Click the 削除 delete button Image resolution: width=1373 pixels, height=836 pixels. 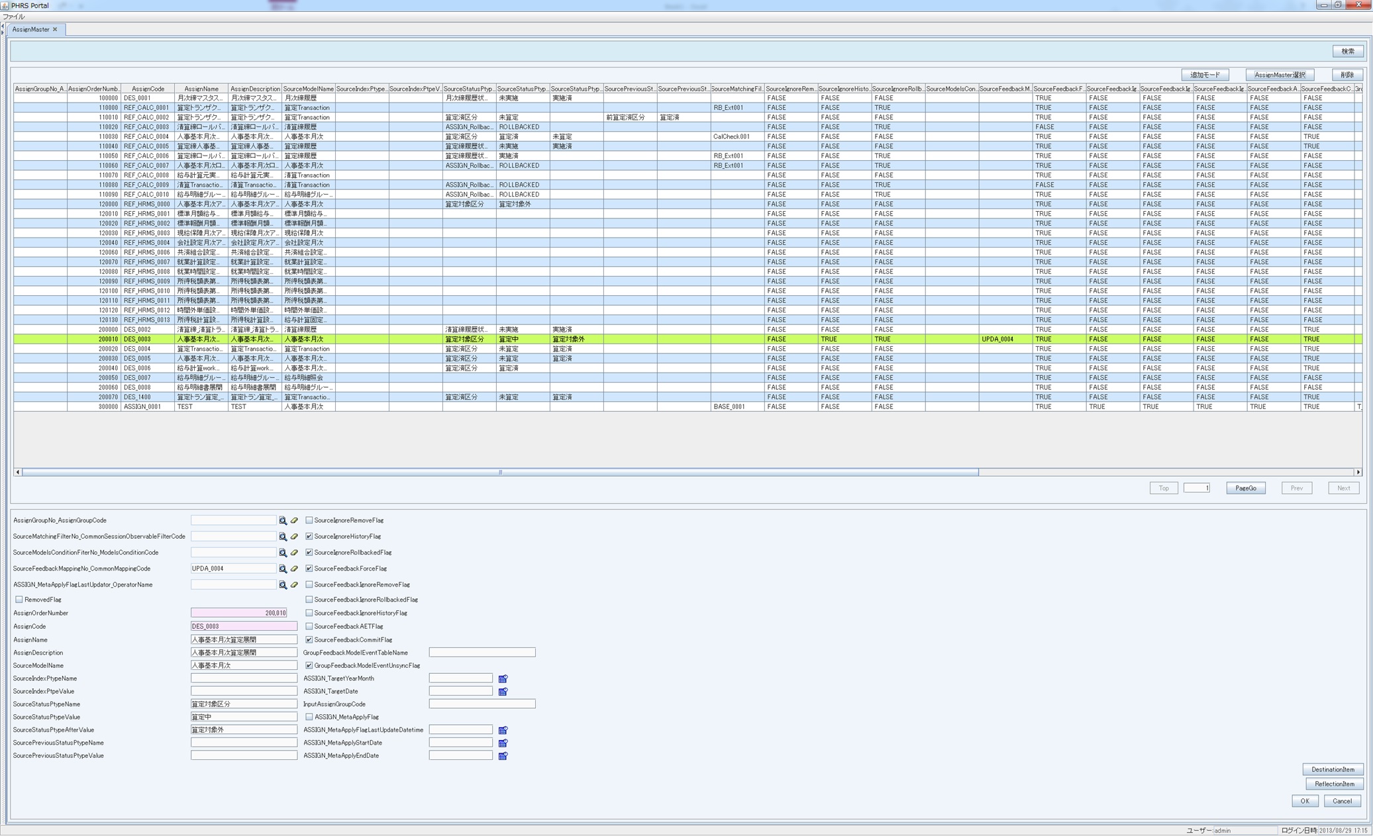(1347, 75)
